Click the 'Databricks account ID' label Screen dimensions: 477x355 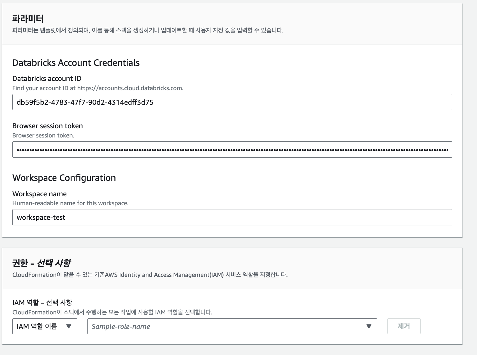pos(47,79)
